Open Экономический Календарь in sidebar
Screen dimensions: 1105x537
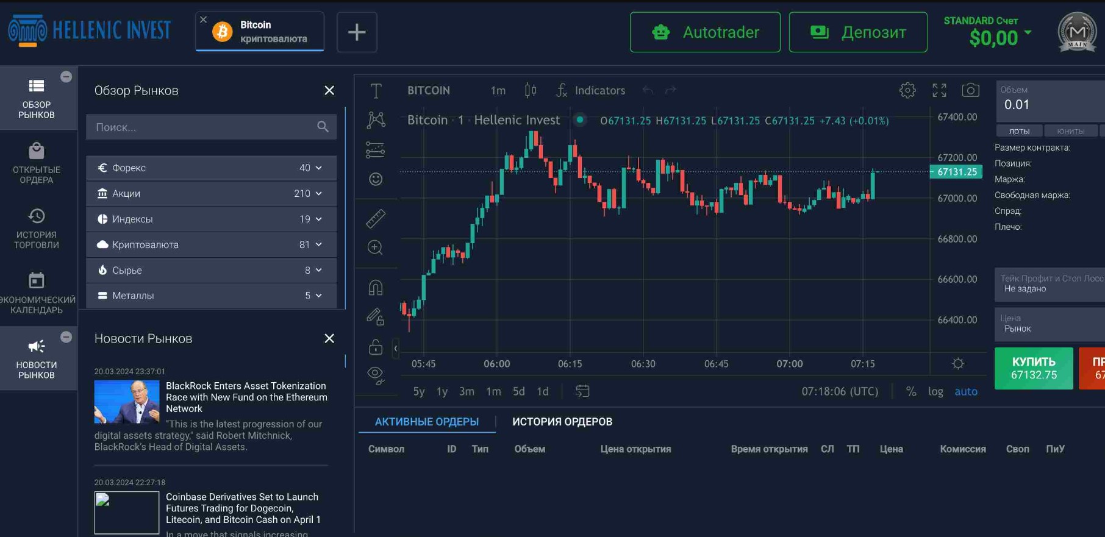[x=37, y=293]
